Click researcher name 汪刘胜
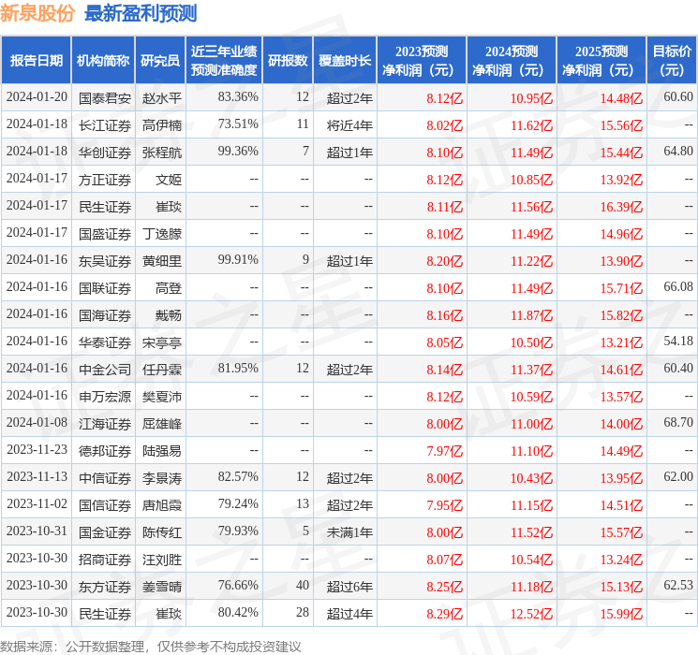Image resolution: width=698 pixels, height=655 pixels. click(162, 560)
